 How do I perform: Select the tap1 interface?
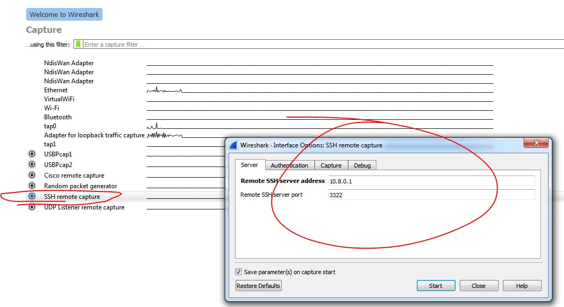(50, 144)
